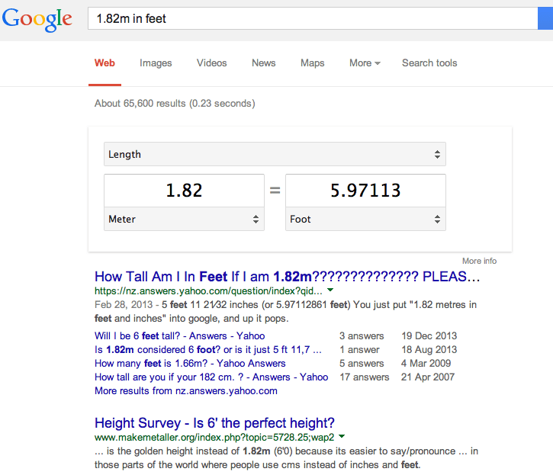This screenshot has height=475, width=553.
Task: Click the Google logo
Action: [x=37, y=20]
